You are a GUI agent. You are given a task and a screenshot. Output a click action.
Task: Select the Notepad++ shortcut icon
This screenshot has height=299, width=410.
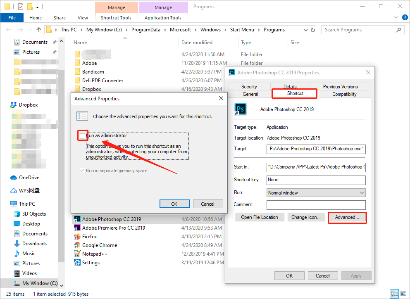coord(77,254)
